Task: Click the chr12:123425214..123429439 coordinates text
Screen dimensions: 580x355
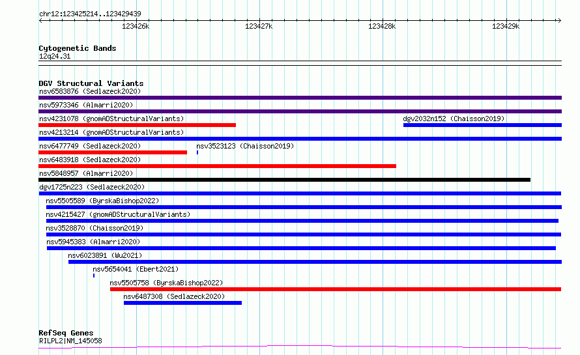Action: pos(90,14)
